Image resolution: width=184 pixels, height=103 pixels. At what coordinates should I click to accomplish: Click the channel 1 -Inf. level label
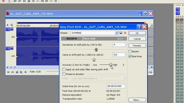pos(13,37)
